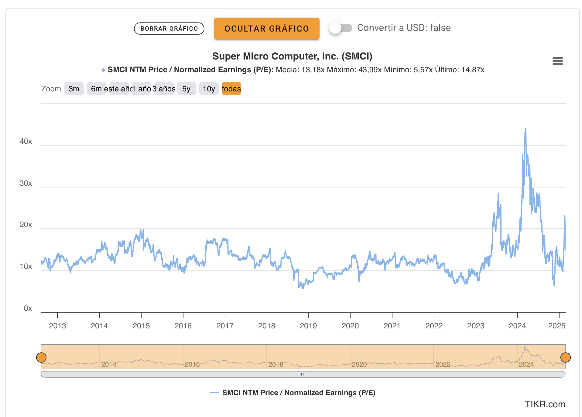Image resolution: width=582 pixels, height=417 pixels.
Task: Select the 5y zoom range
Action: point(186,89)
